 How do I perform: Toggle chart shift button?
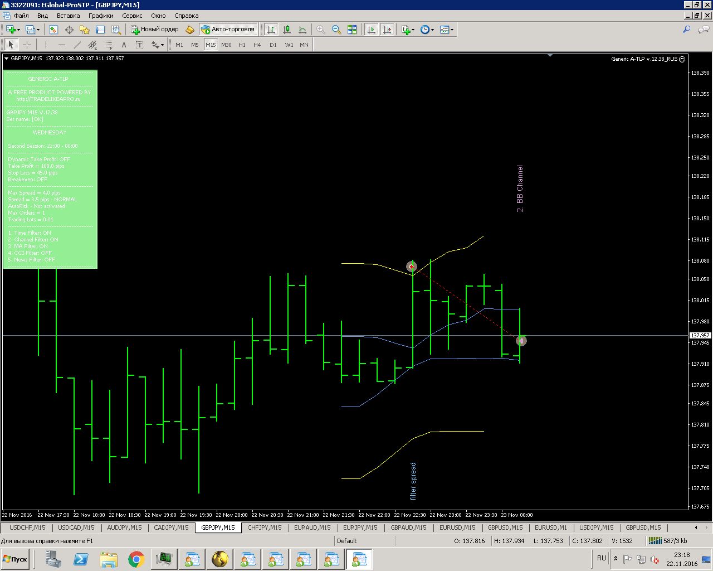coord(387,30)
